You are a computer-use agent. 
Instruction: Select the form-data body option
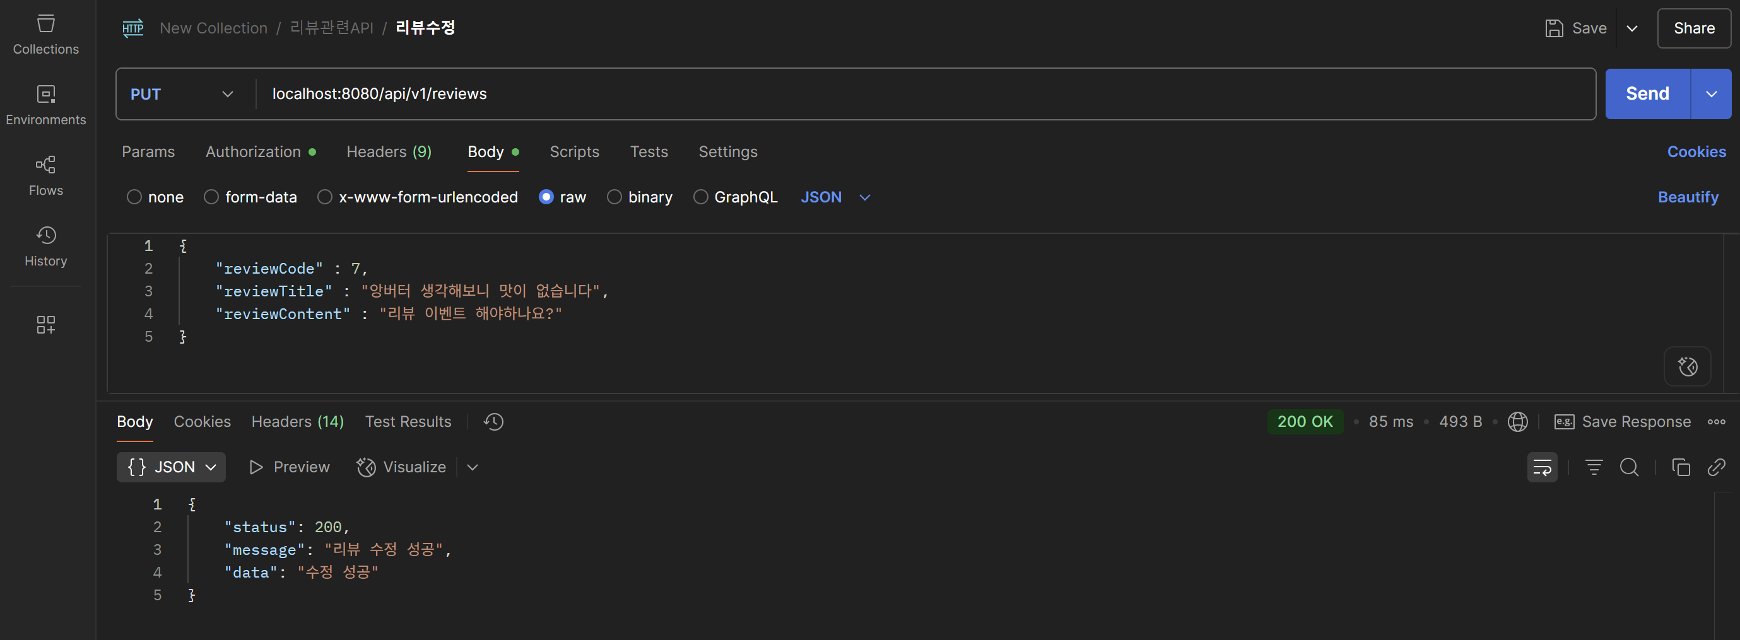[x=211, y=197]
